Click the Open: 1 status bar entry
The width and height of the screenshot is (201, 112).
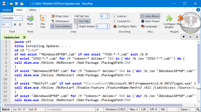185,109
